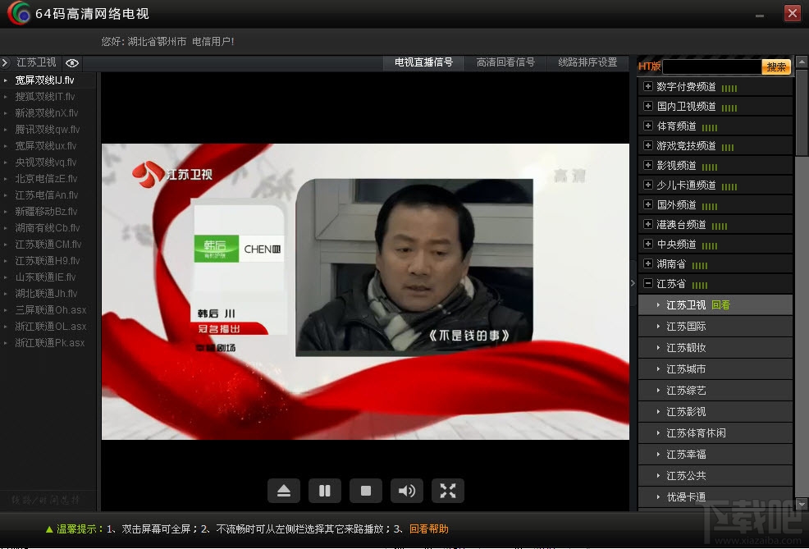This screenshot has width=809, height=549.
Task: Minimize the player window
Action: 760,16
